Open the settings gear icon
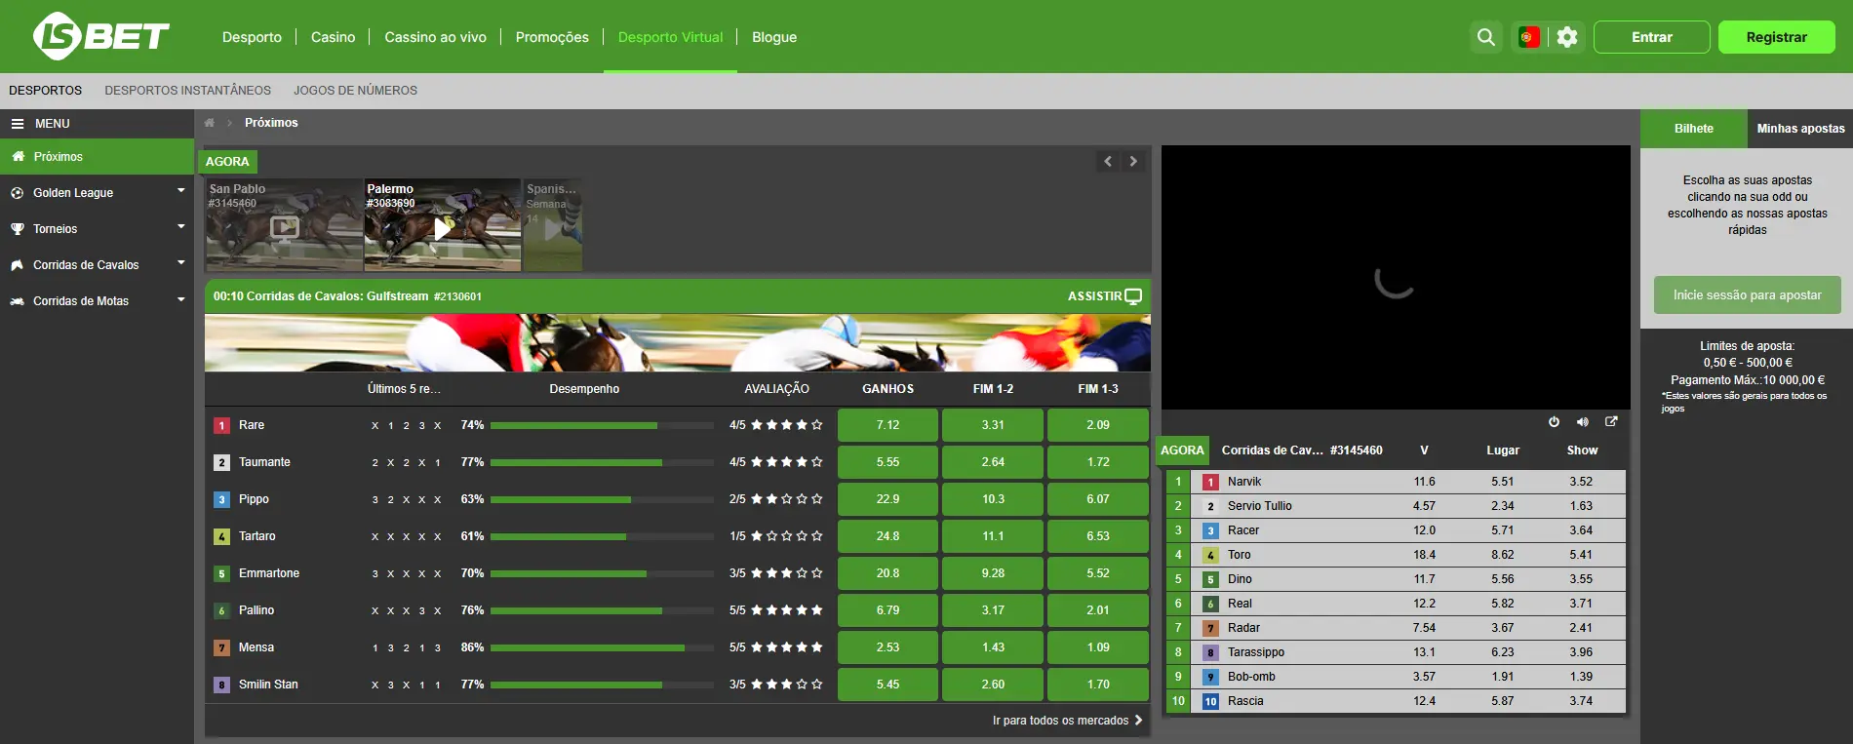 point(1567,37)
